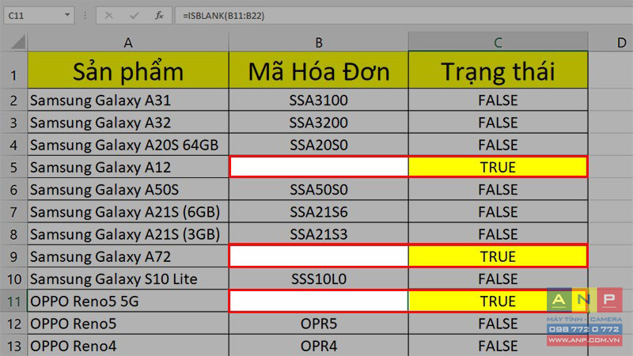This screenshot has height=356, width=633.
Task: Click cell 'Samsung Galaxy S10 Lite'
Action: 128,279
